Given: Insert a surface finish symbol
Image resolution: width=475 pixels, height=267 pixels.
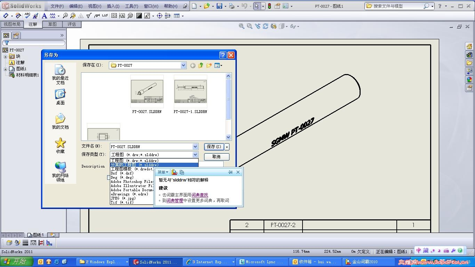Looking at the screenshot, I should click(x=89, y=16).
